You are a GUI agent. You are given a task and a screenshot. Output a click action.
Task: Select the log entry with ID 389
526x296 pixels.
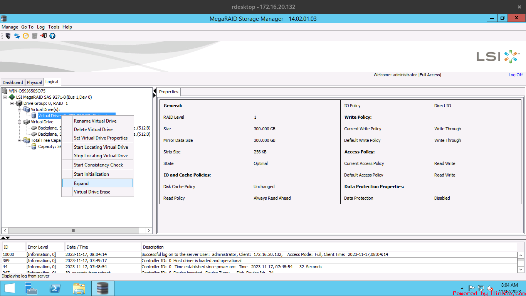pos(259,261)
